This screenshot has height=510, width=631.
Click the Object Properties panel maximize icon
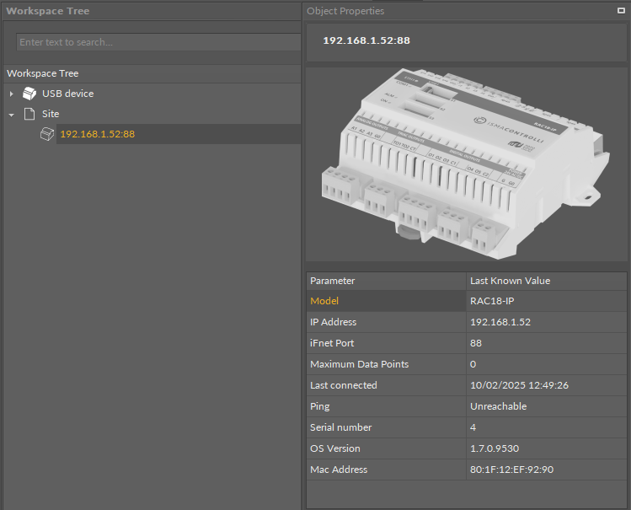(621, 11)
